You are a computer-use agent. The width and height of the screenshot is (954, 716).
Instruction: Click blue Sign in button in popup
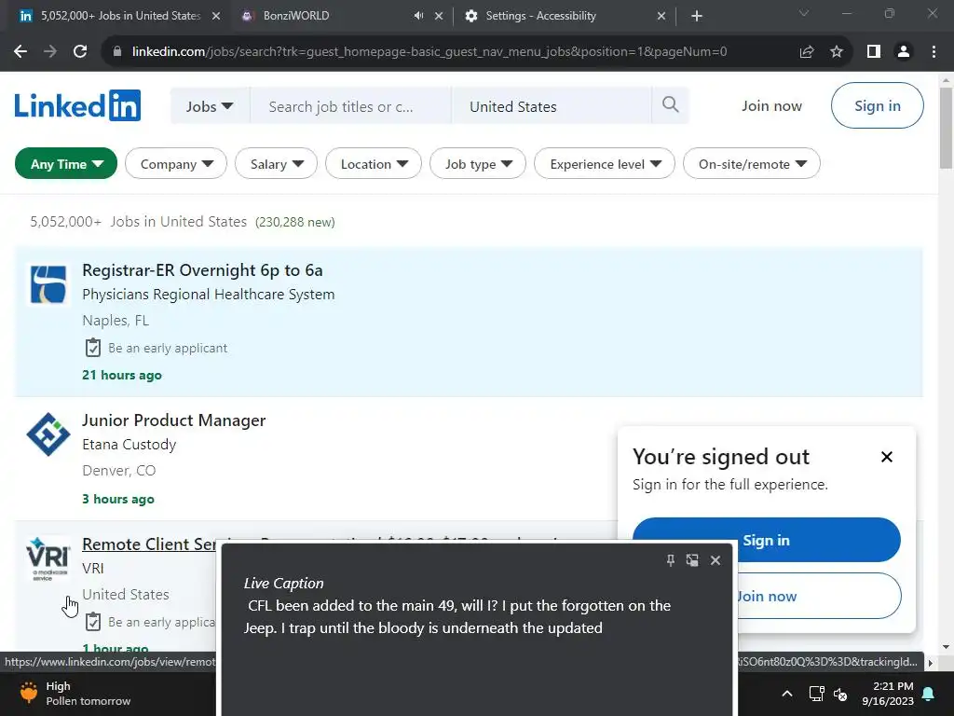[x=766, y=540]
